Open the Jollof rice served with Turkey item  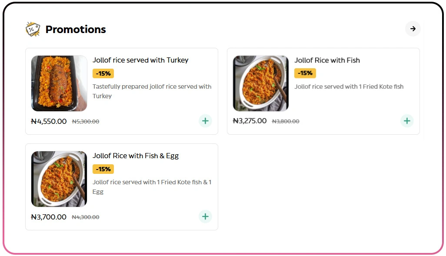(x=140, y=60)
